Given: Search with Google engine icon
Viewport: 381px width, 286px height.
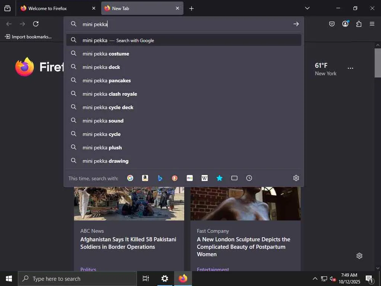Looking at the screenshot, I should [x=130, y=178].
